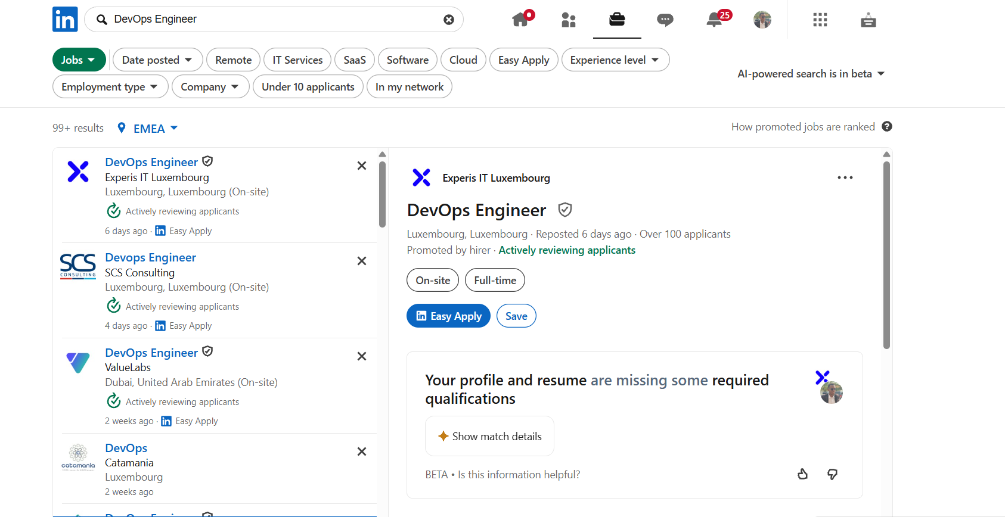Viewport: 1005px width, 517px height.
Task: Open the Jobs briefcase icon
Action: click(617, 20)
